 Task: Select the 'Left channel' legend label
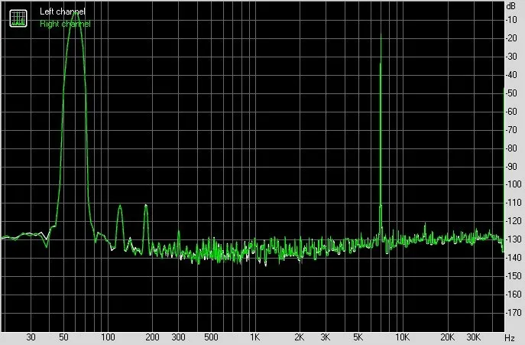pos(63,11)
